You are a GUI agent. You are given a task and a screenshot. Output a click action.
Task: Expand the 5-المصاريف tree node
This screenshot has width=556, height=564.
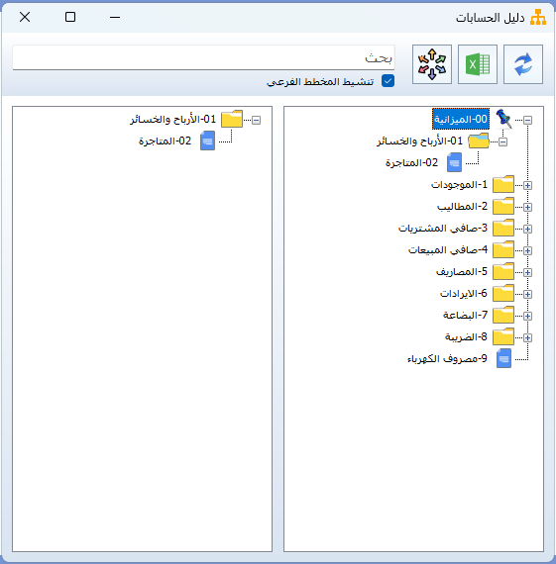(x=527, y=272)
